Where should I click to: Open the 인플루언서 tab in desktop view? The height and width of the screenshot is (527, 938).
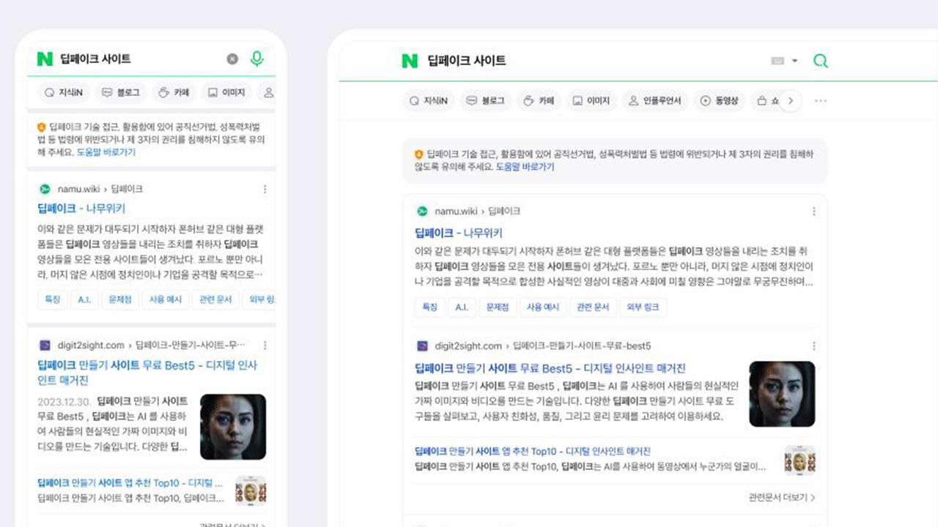coord(655,101)
